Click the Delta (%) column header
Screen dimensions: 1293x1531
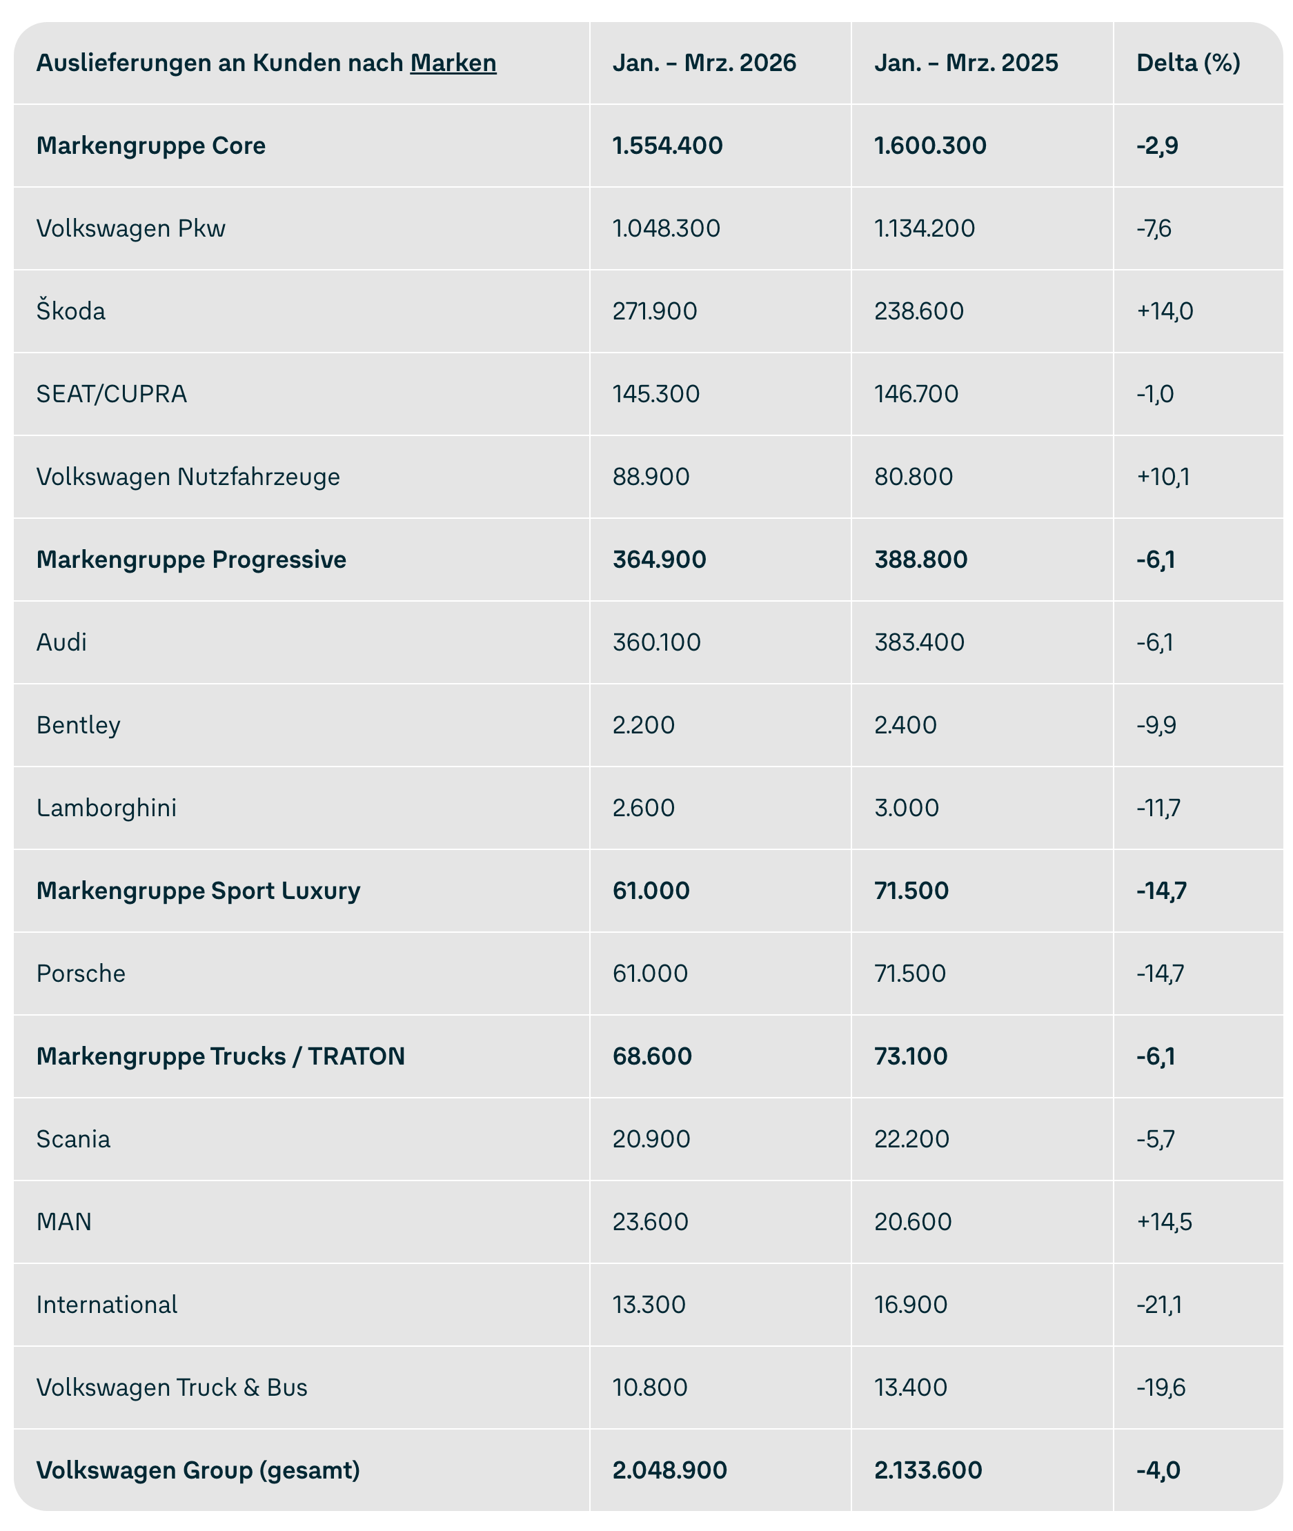(1187, 63)
